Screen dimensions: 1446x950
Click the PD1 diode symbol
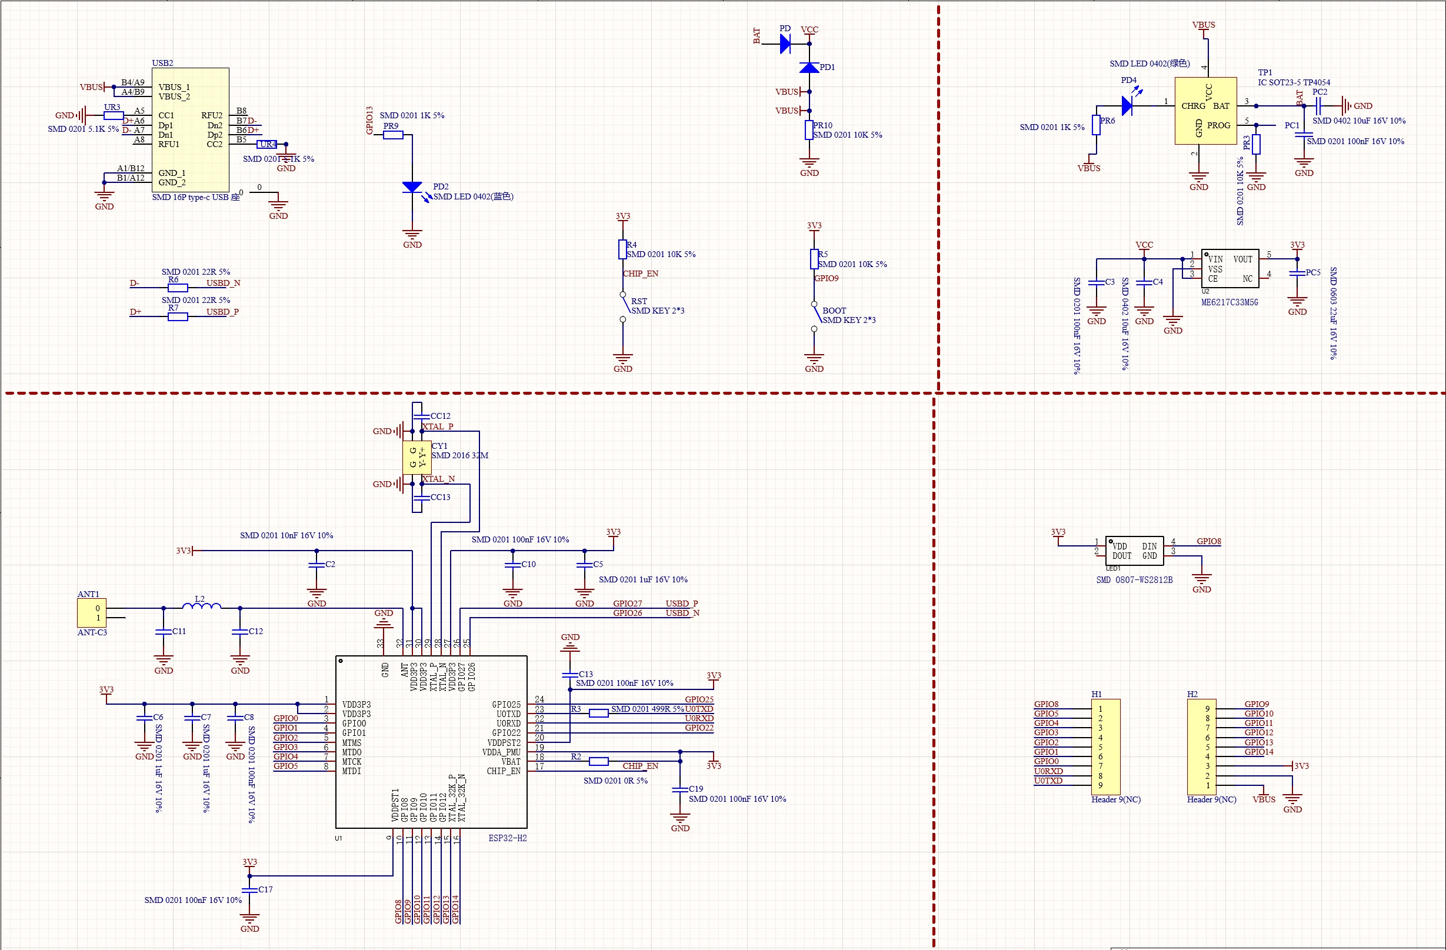point(809,68)
